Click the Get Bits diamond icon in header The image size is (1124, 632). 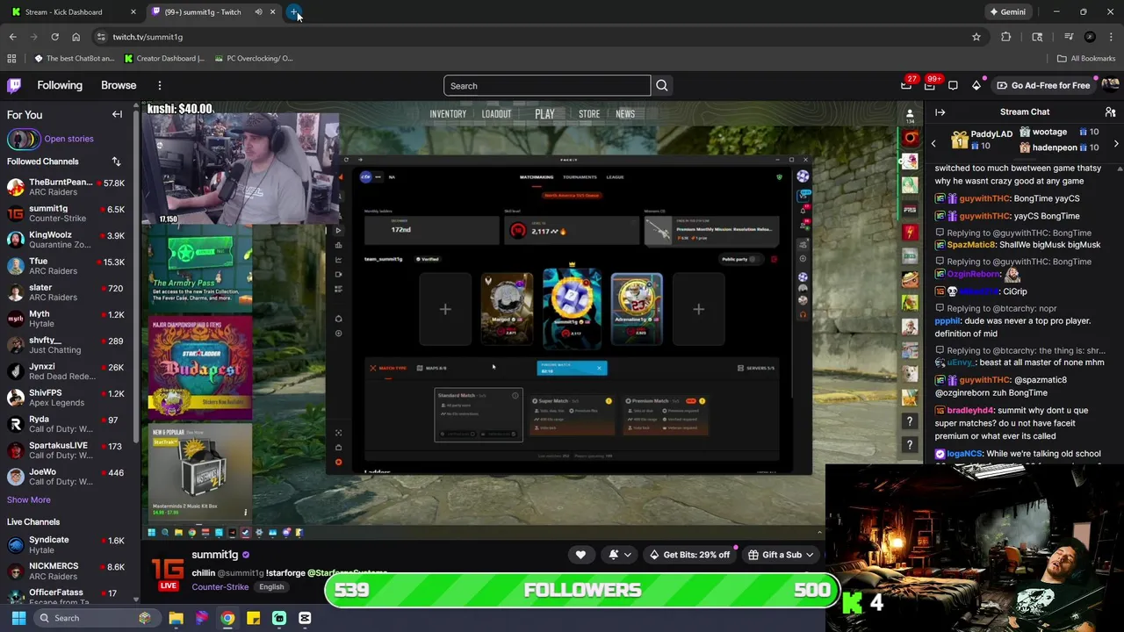click(976, 85)
